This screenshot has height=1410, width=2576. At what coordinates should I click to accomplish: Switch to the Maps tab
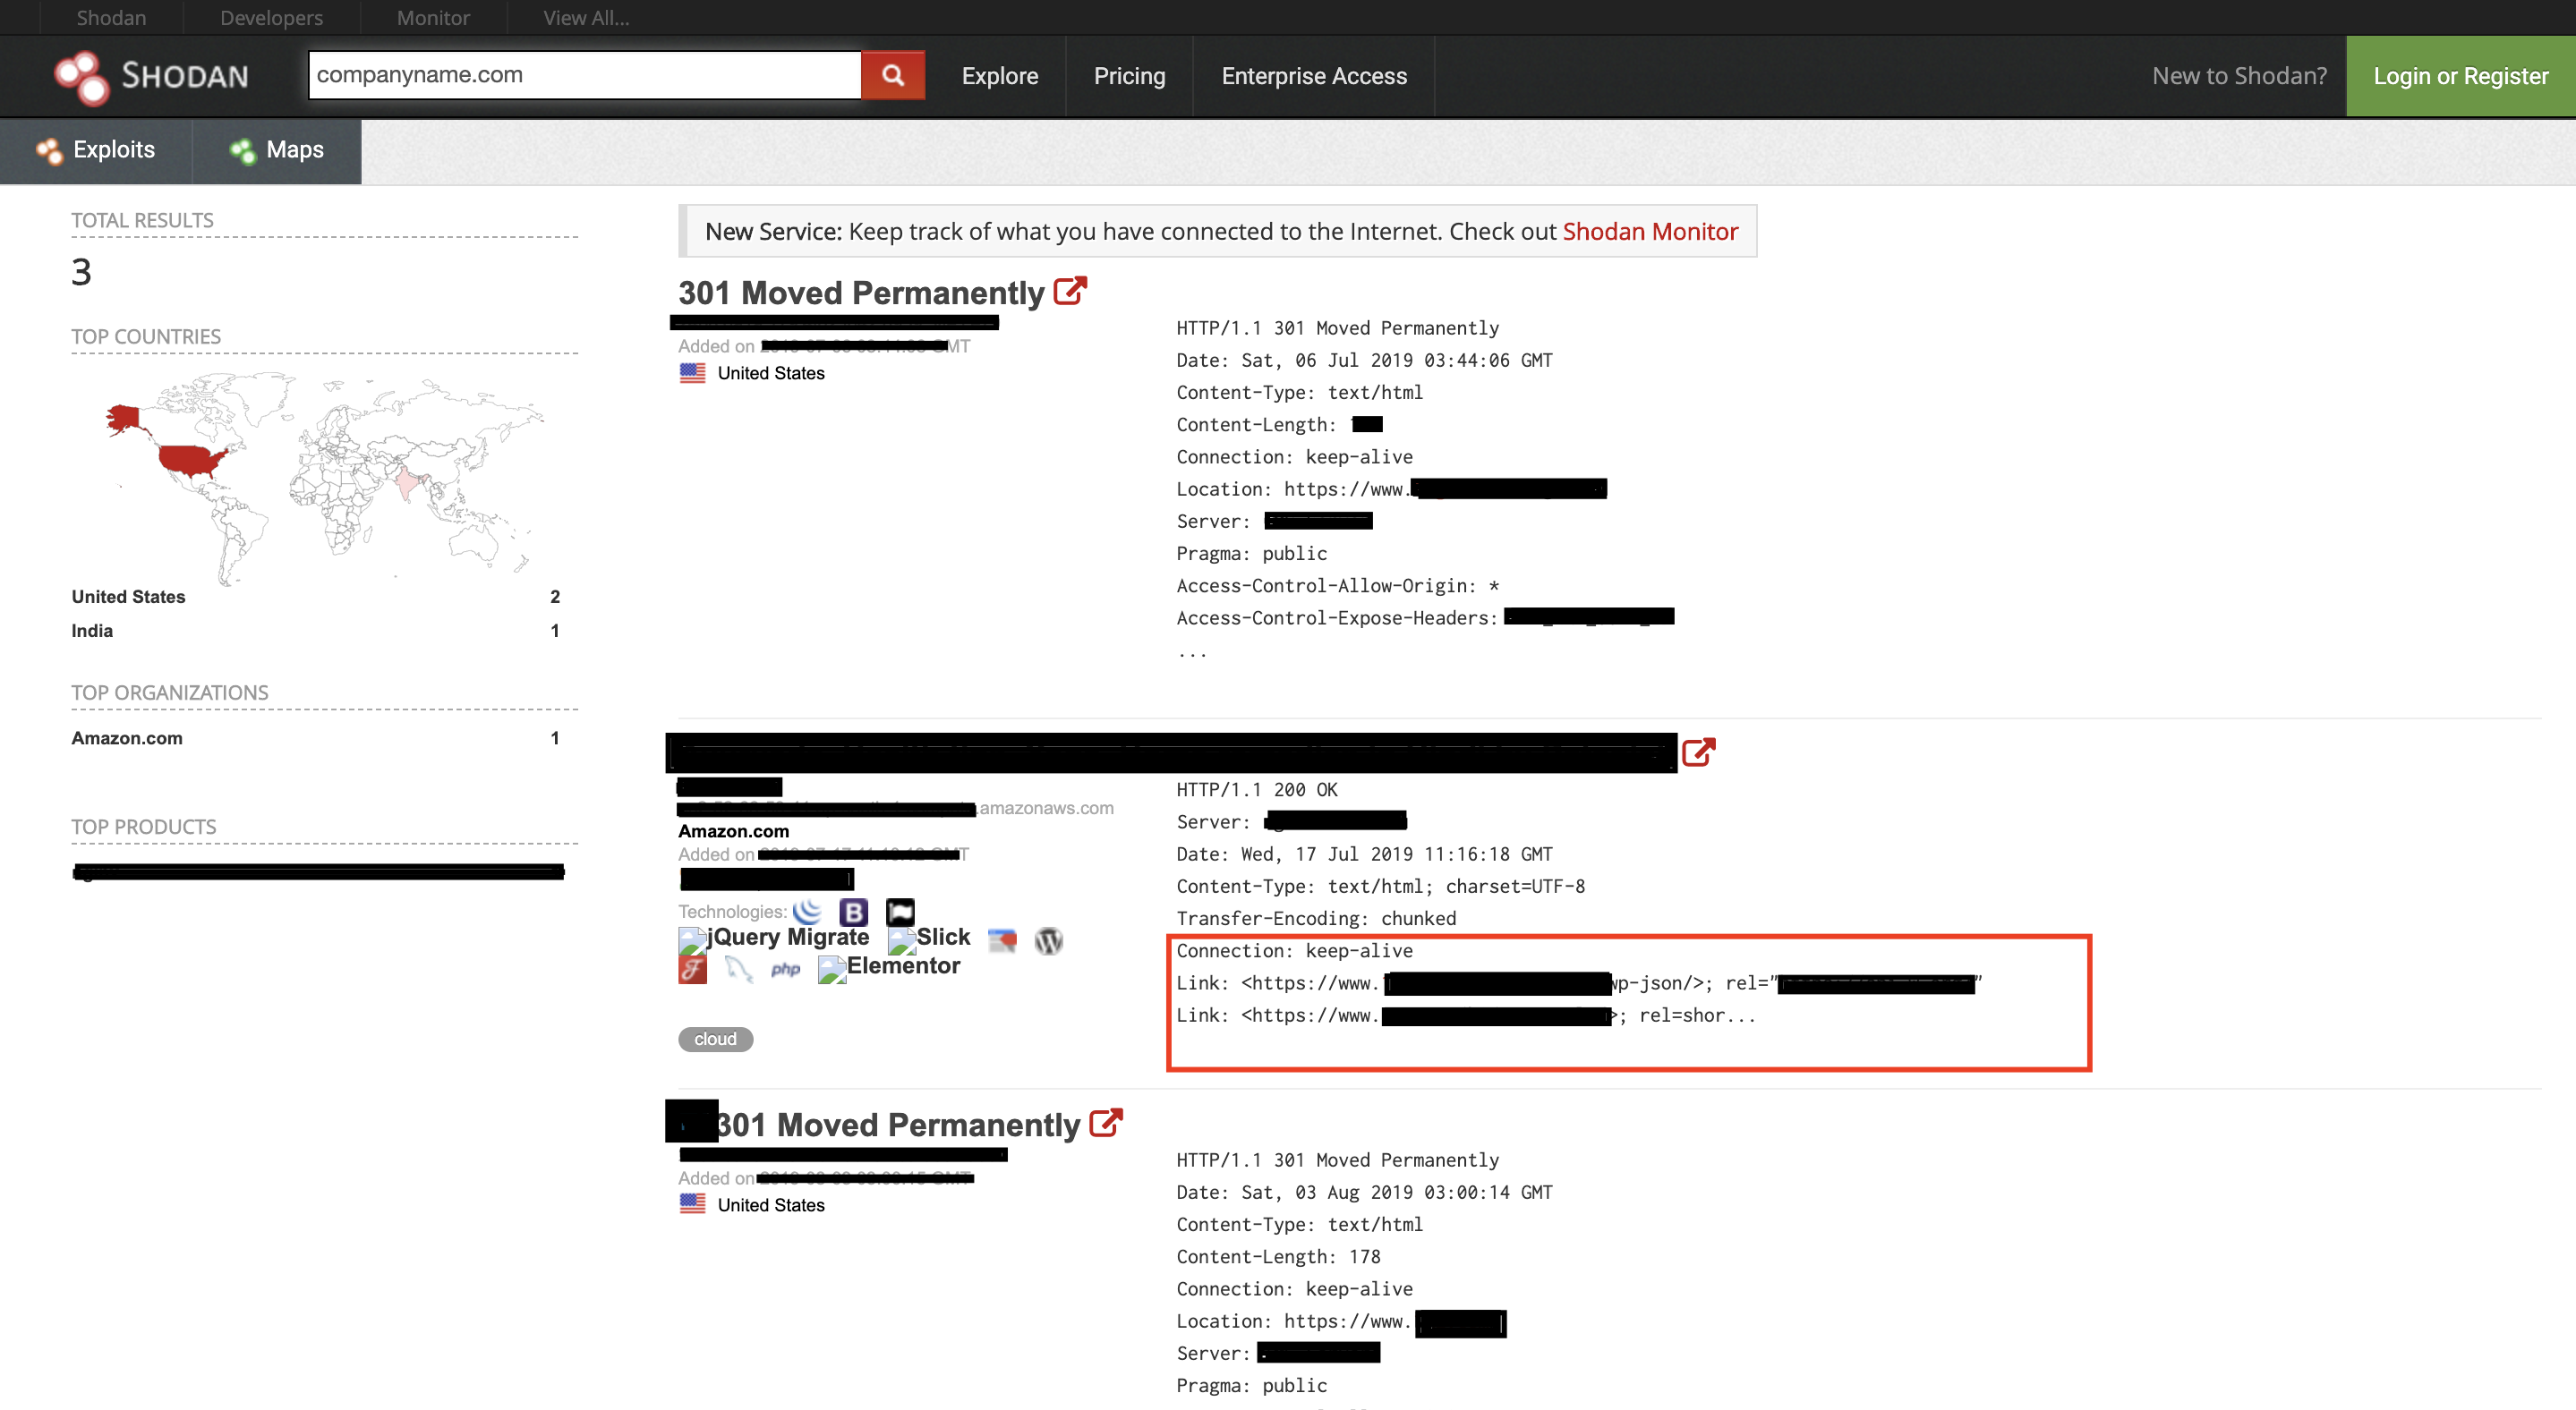click(277, 151)
